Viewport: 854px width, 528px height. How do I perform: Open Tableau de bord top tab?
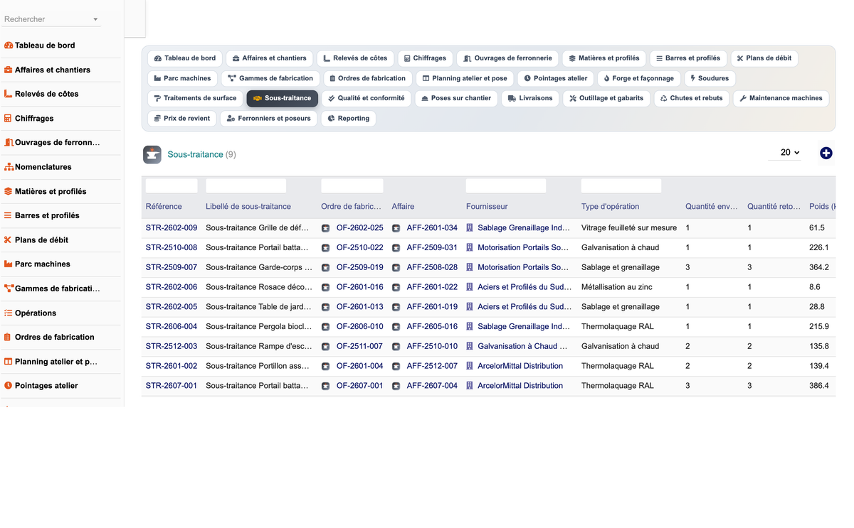pyautogui.click(x=185, y=58)
